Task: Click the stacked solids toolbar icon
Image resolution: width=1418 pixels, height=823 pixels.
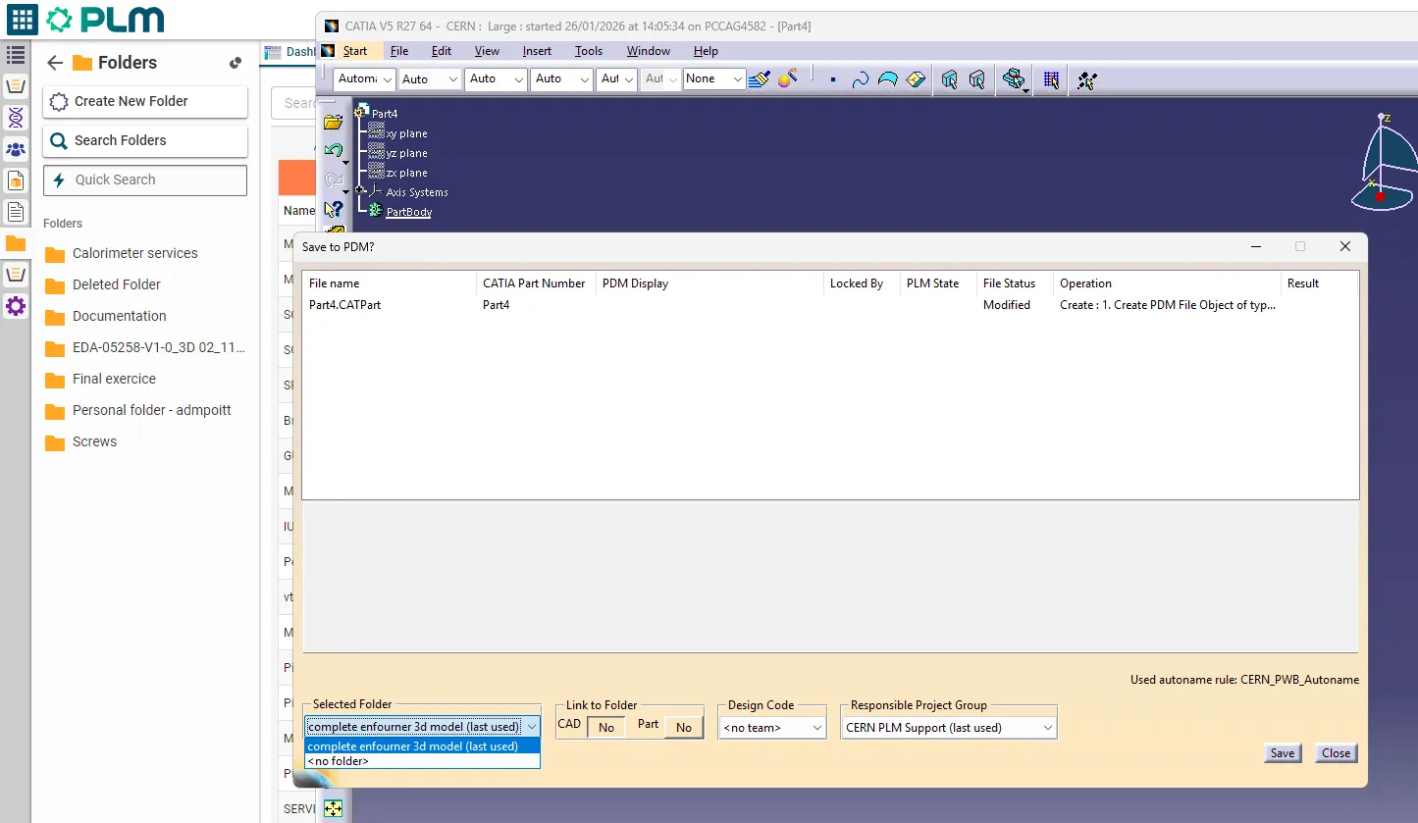Action: (x=1014, y=79)
